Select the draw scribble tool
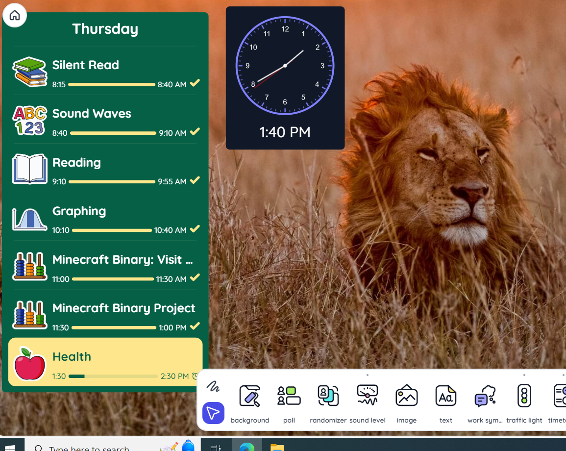Viewport: 566px width, 451px height. 213,386
